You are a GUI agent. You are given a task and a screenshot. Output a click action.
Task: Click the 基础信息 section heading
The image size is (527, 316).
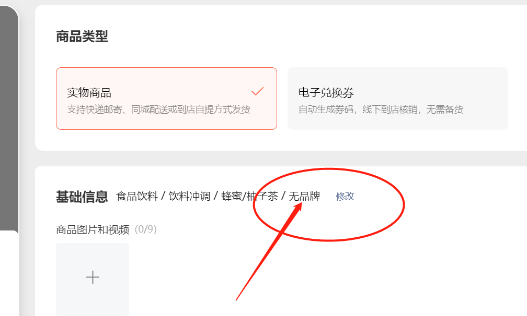(x=82, y=197)
